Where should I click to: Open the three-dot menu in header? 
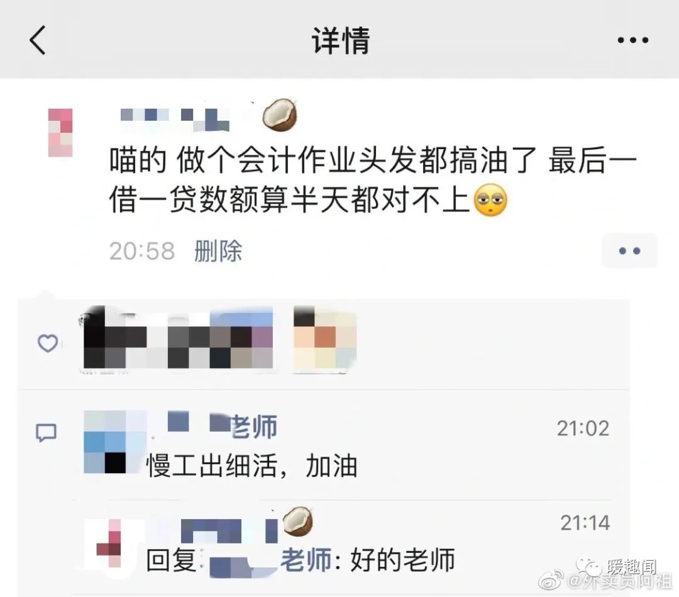click(x=632, y=40)
